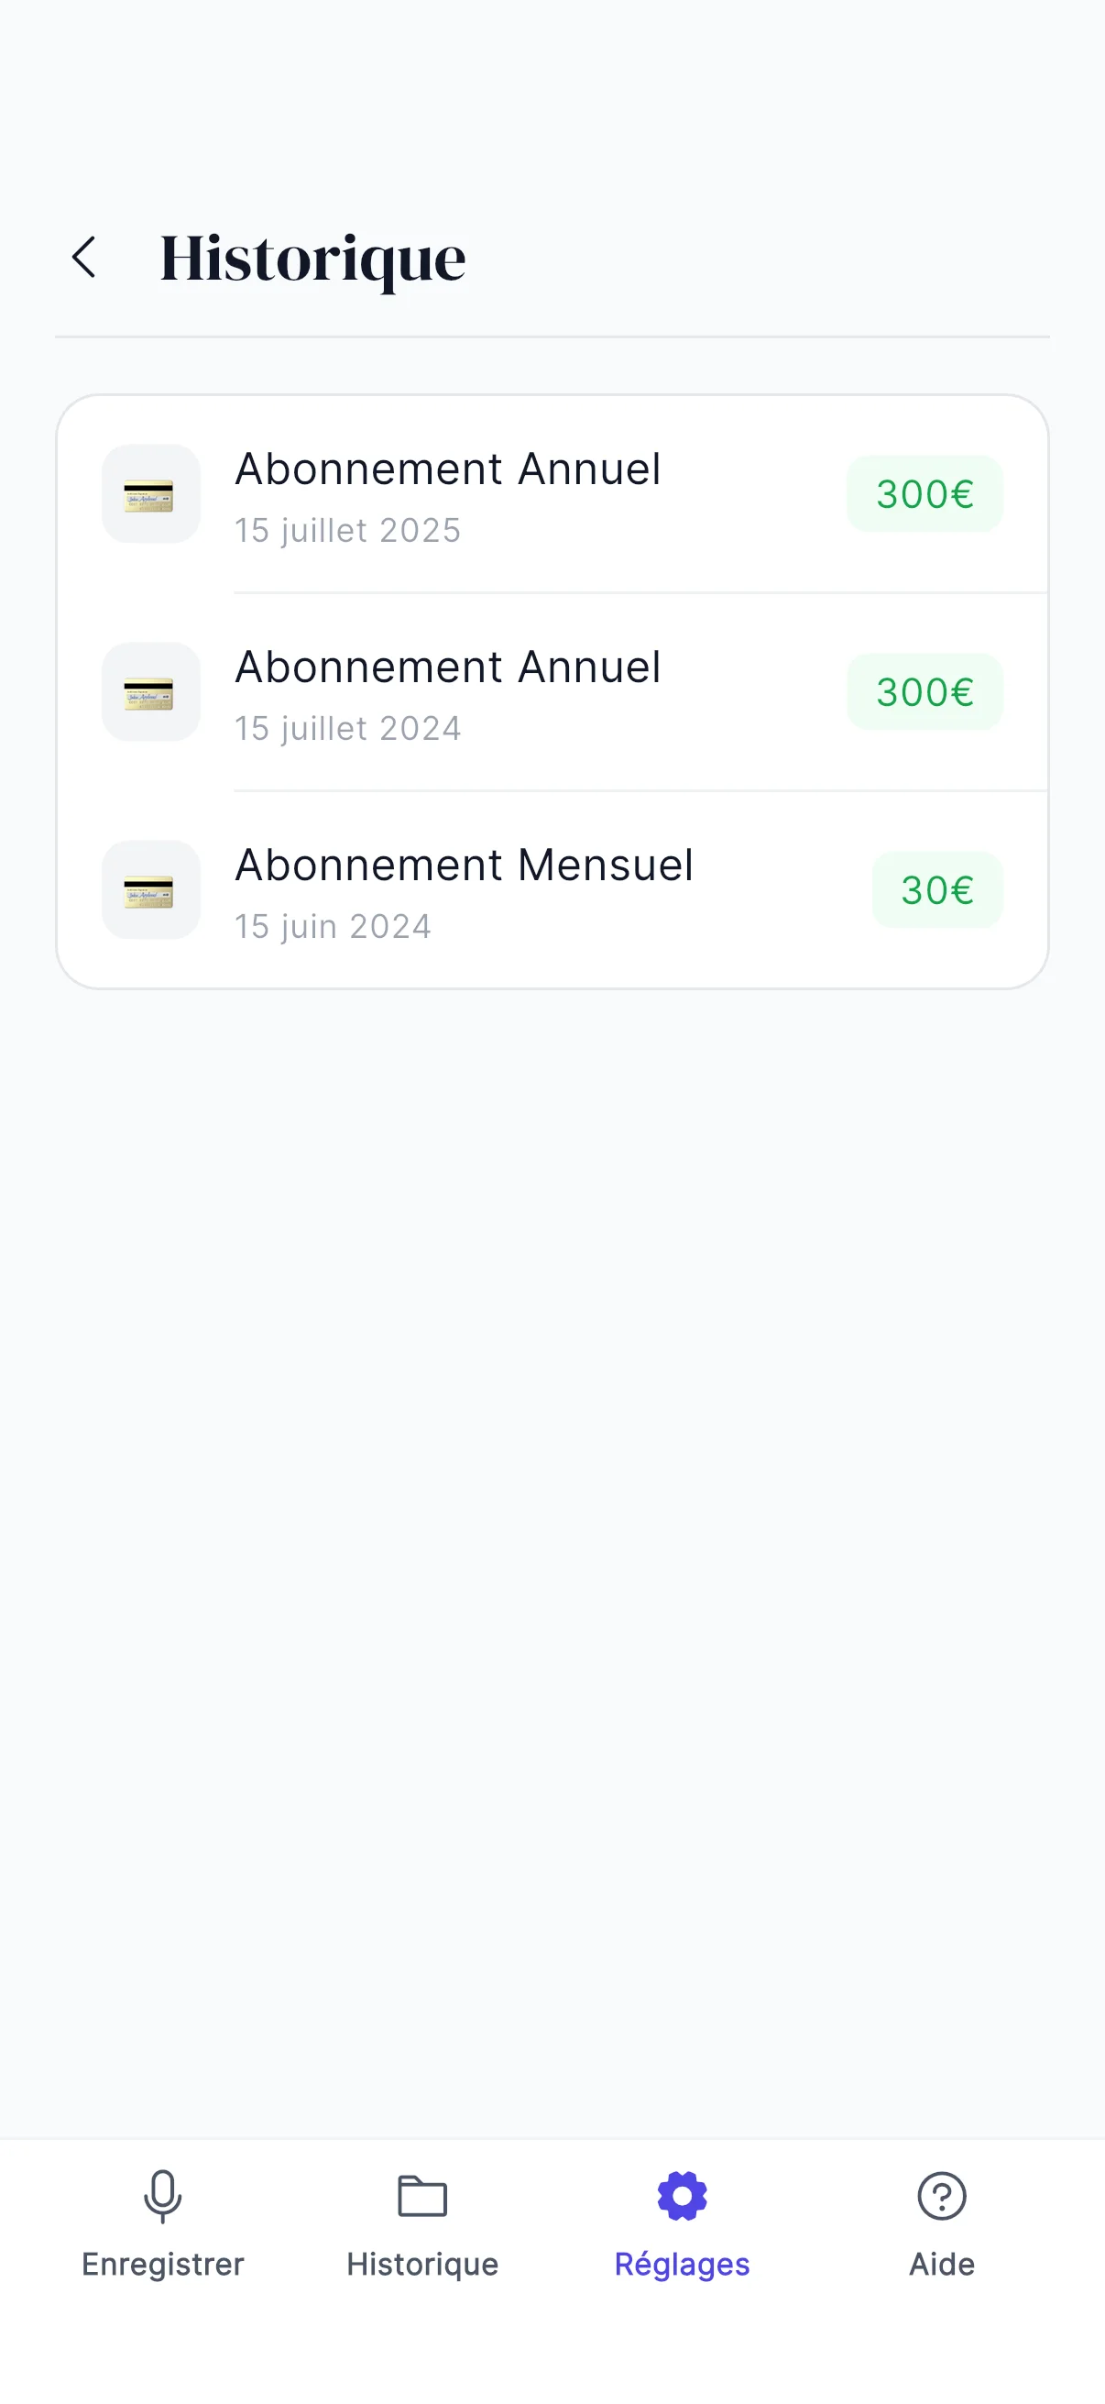Screen dimensions: 1105x2404
Task: Click the 300€ badge for juillet 2024
Action: 924,691
